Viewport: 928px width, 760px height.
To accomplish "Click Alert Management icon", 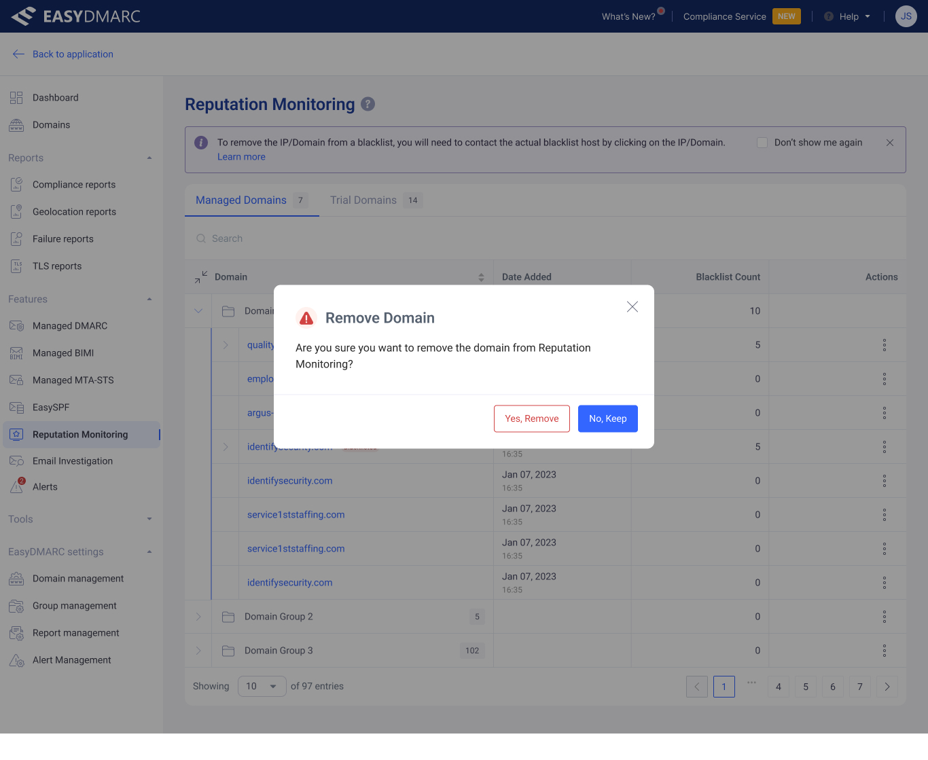I will point(16,660).
